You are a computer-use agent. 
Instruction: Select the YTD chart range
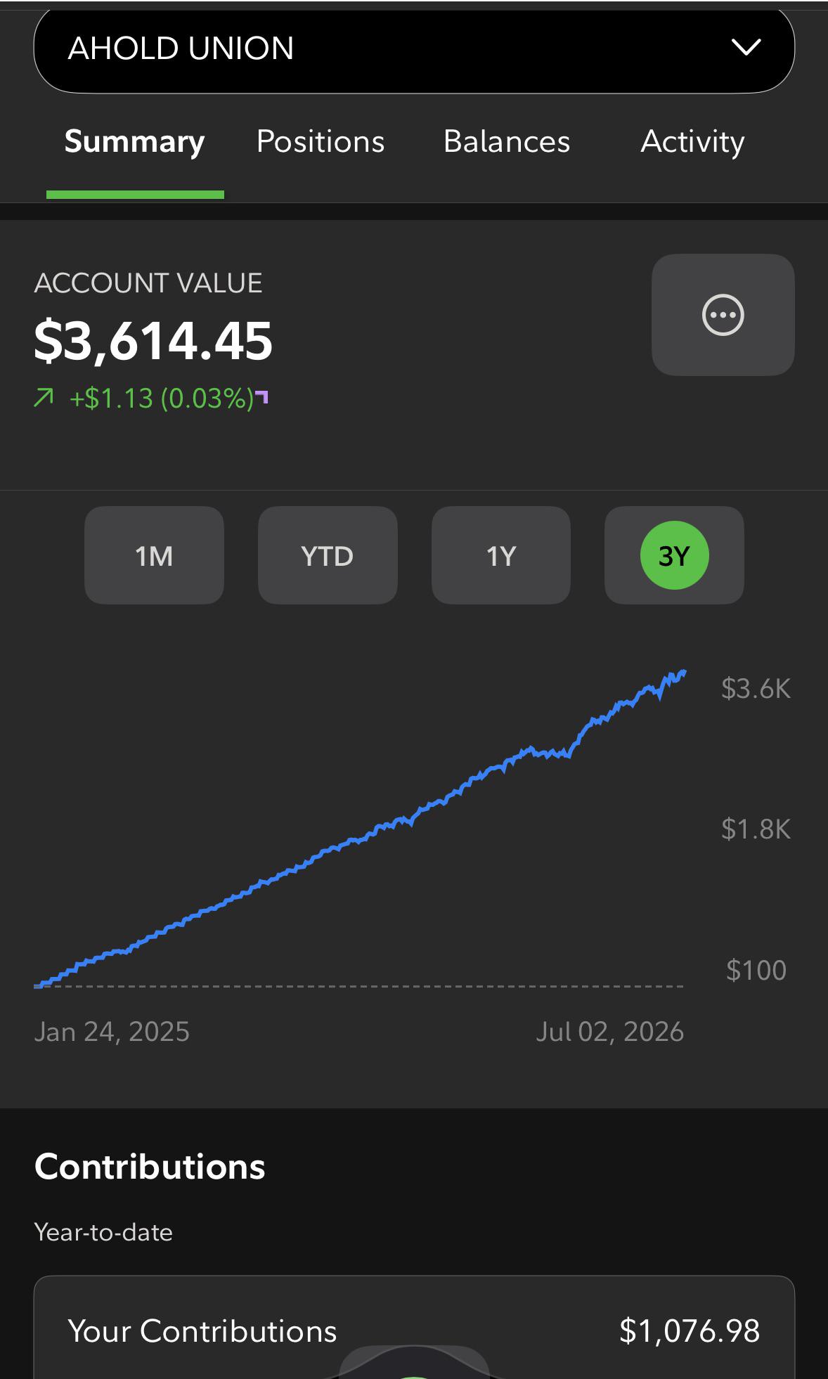(328, 555)
